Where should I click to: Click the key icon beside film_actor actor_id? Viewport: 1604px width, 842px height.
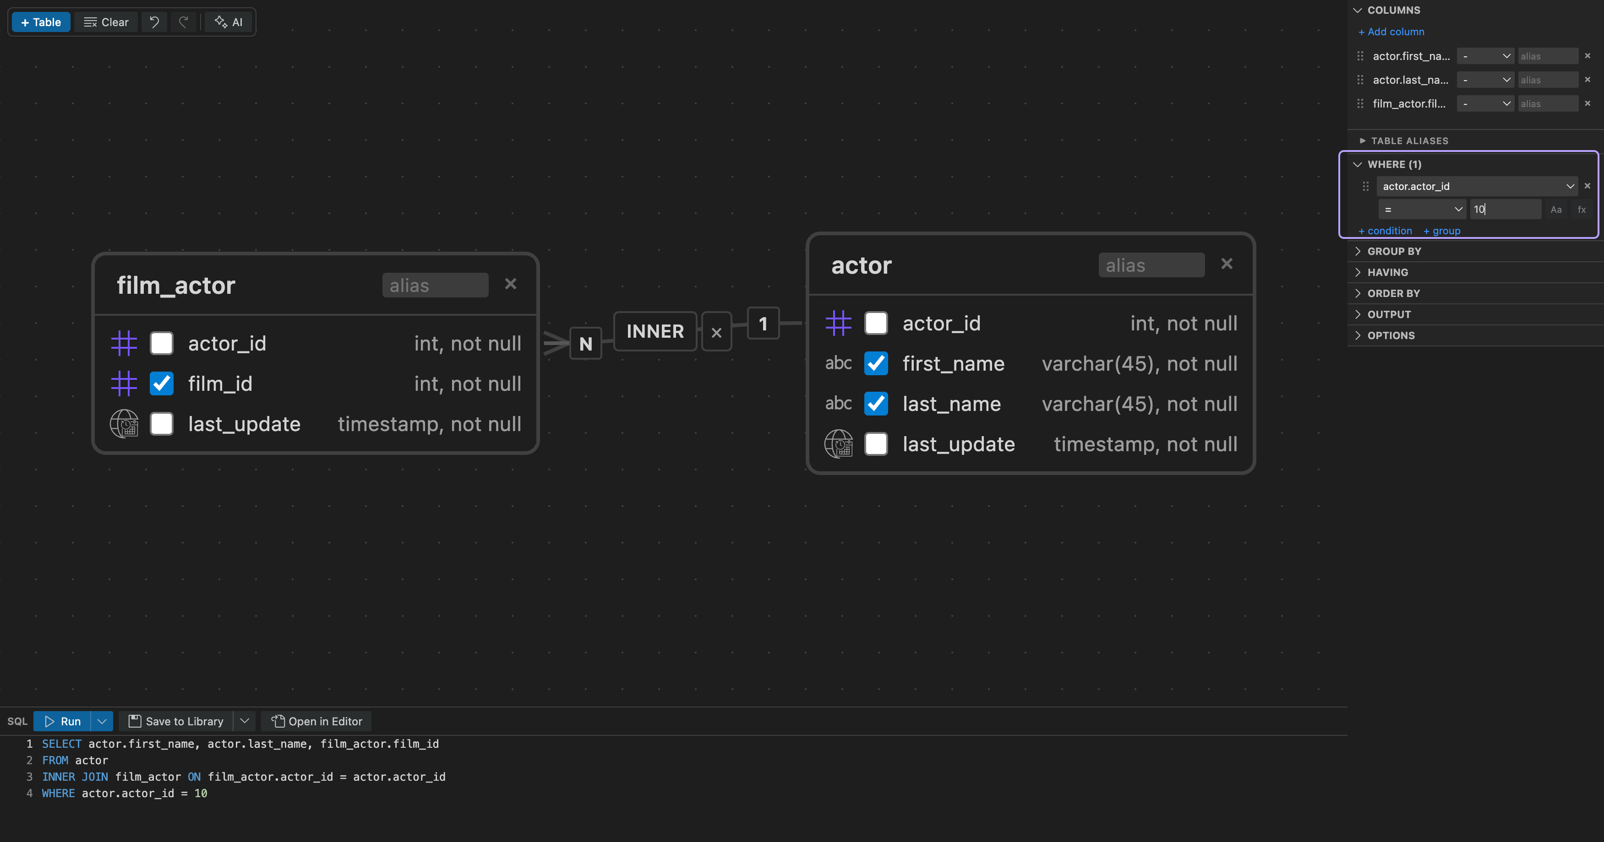click(x=124, y=344)
